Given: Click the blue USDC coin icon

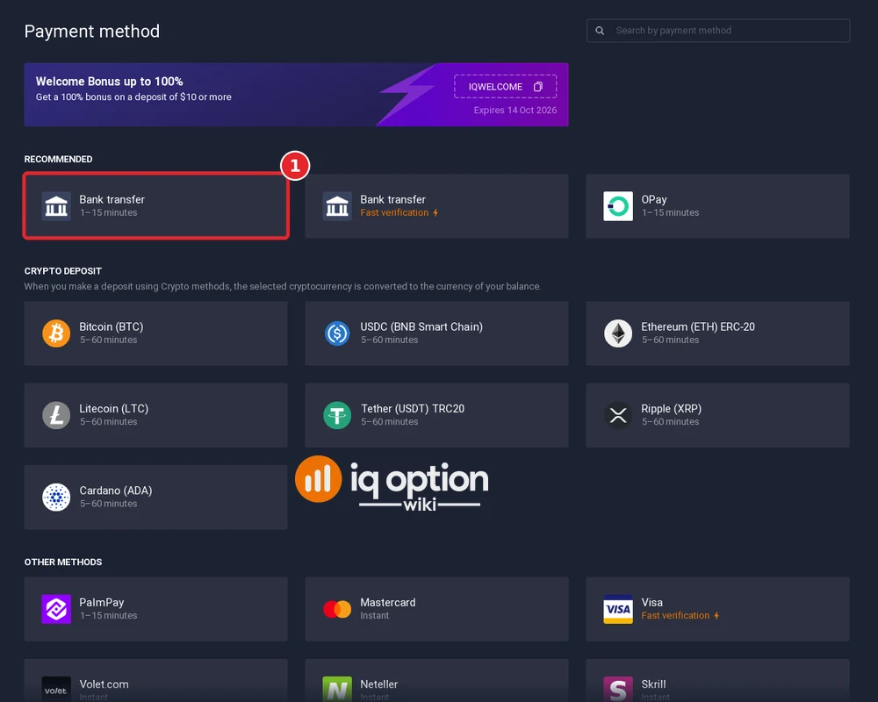Looking at the screenshot, I should [337, 333].
